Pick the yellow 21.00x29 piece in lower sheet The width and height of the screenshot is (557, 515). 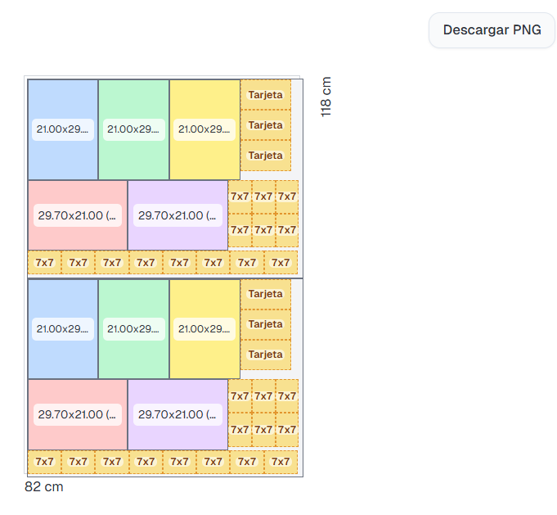(204, 328)
